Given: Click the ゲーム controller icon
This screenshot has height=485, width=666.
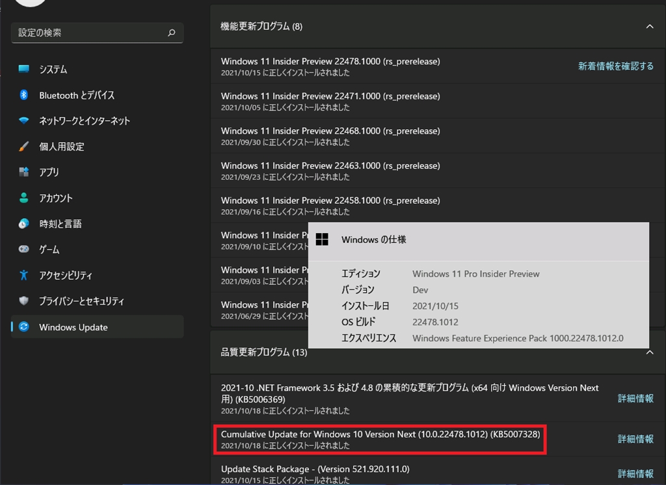Looking at the screenshot, I should tap(24, 249).
